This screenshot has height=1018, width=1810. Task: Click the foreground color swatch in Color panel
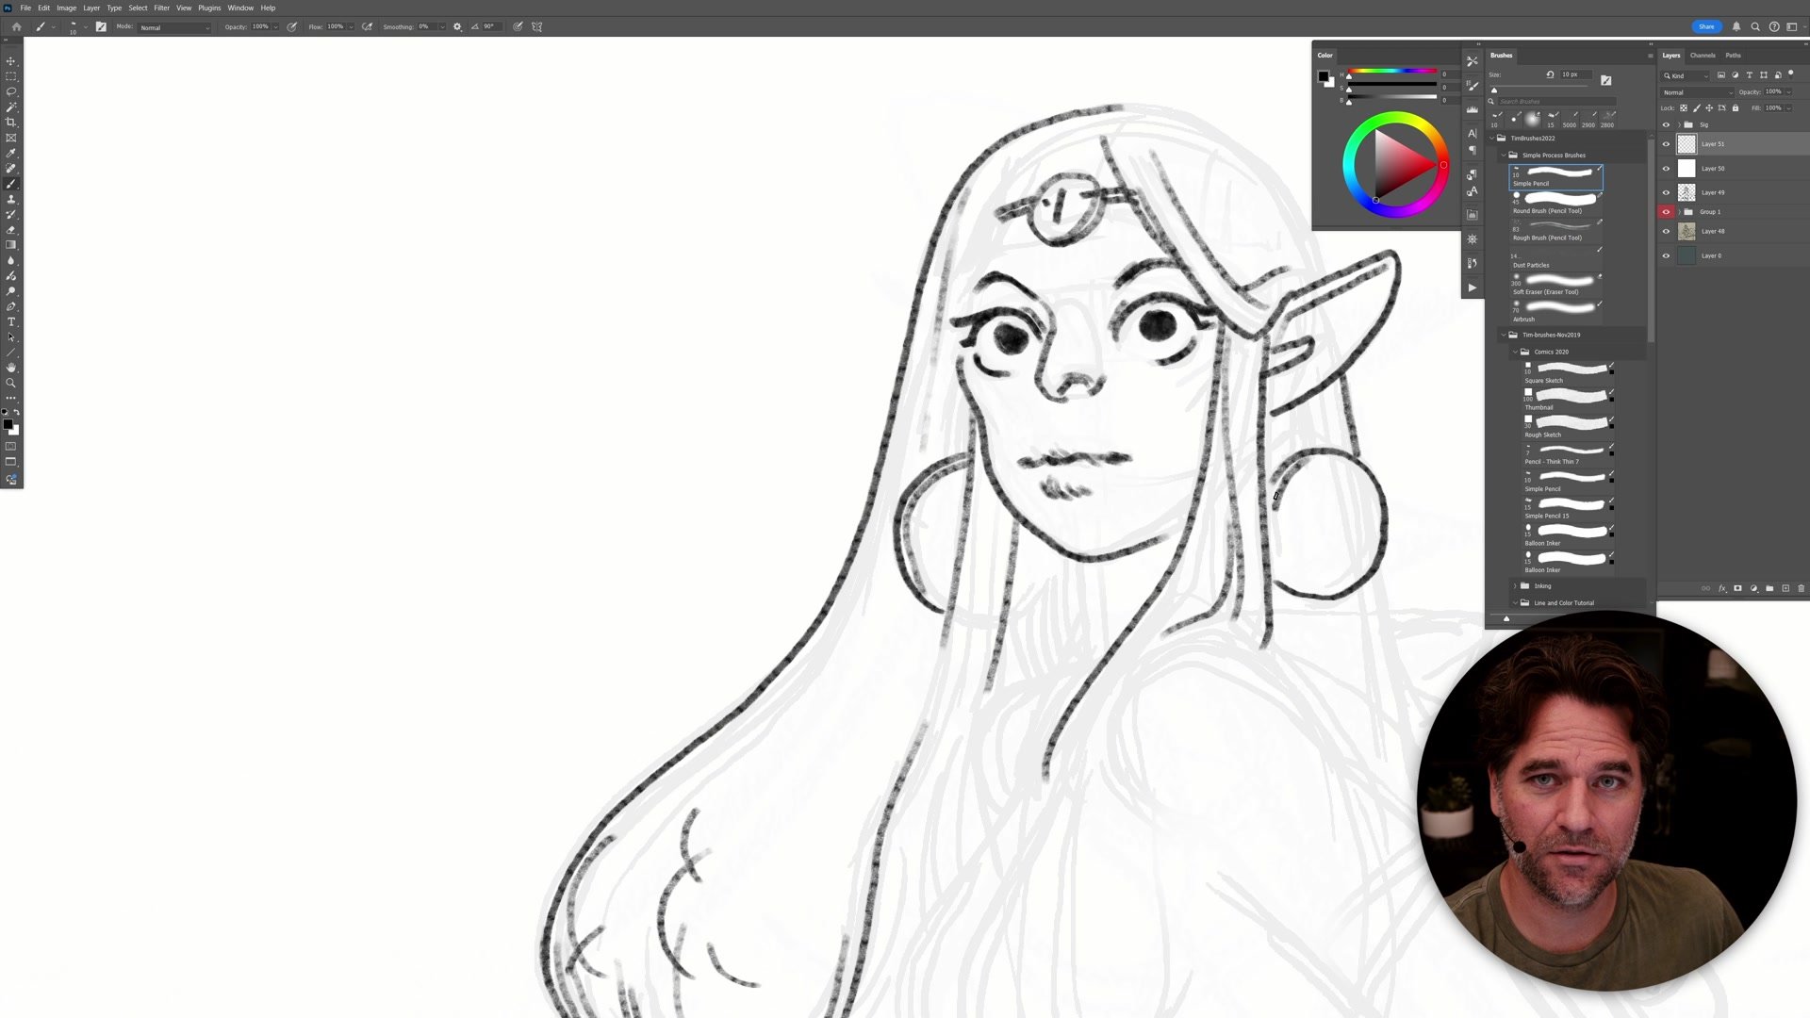(x=1323, y=76)
